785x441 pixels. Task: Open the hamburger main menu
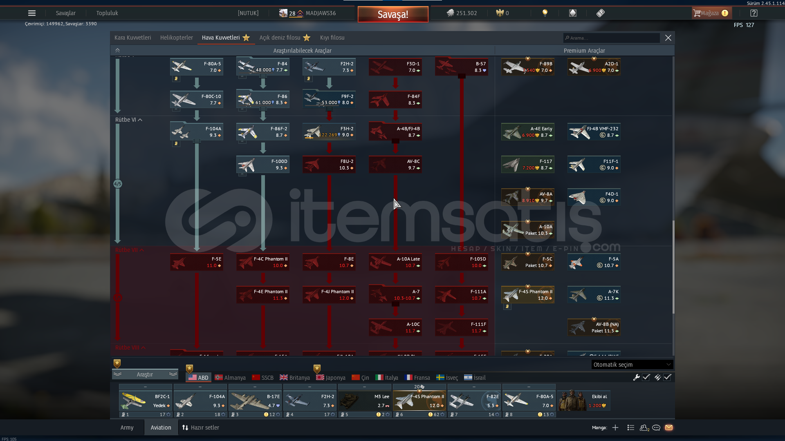tap(32, 13)
